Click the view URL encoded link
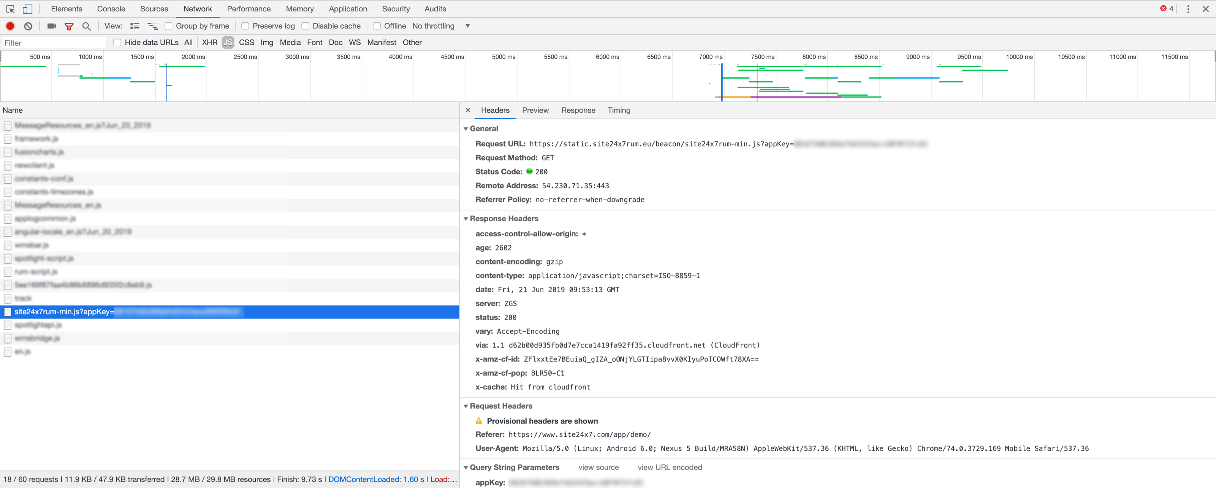This screenshot has height=488, width=1216. click(669, 467)
